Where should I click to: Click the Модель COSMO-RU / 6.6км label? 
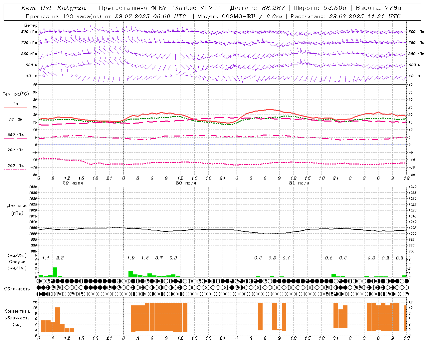(240, 16)
